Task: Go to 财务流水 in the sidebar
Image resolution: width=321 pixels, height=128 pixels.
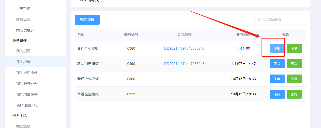Action: click(23, 19)
